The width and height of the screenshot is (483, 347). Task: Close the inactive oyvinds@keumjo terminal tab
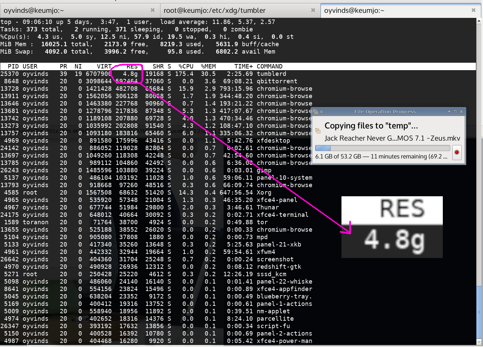pyautogui.click(x=153, y=10)
